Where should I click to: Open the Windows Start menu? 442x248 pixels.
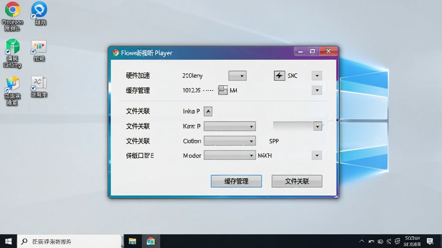click(x=9, y=241)
